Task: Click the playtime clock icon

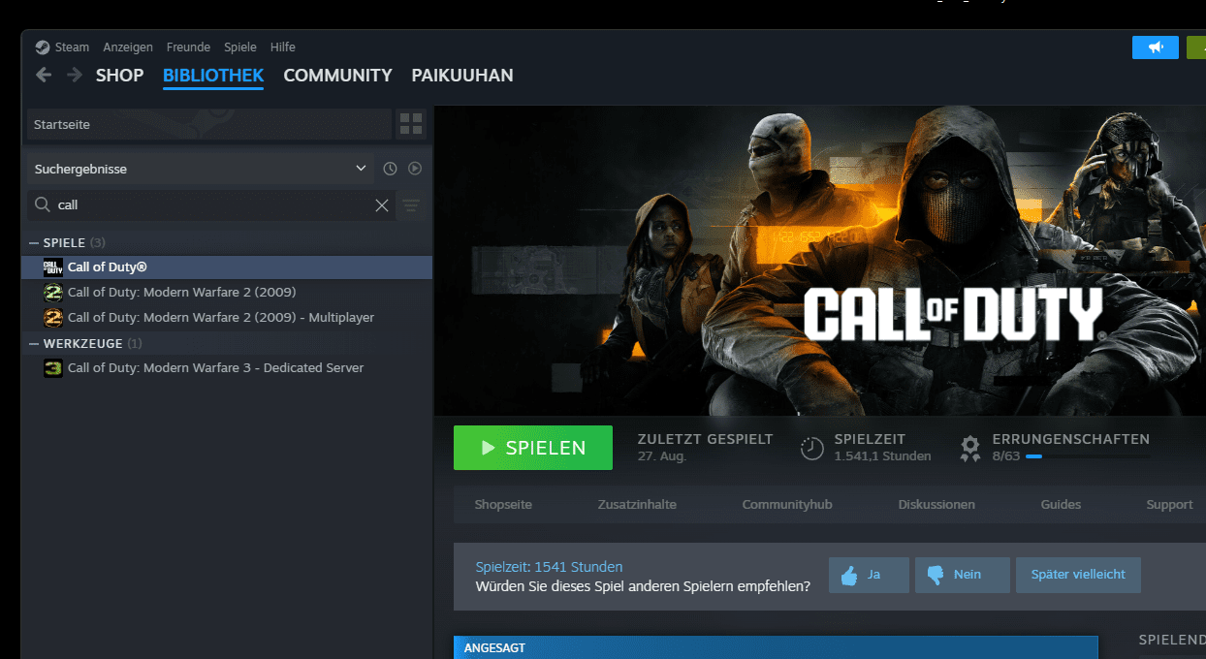Action: pyautogui.click(x=811, y=448)
